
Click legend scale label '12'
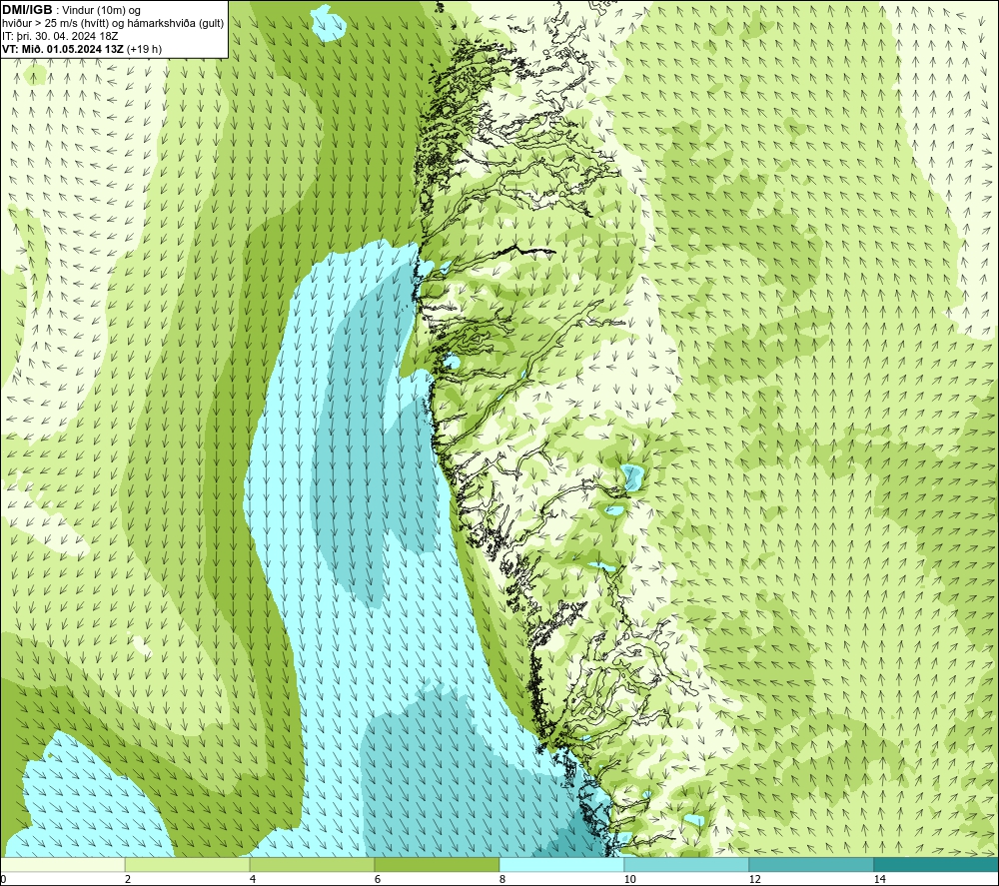tap(754, 879)
